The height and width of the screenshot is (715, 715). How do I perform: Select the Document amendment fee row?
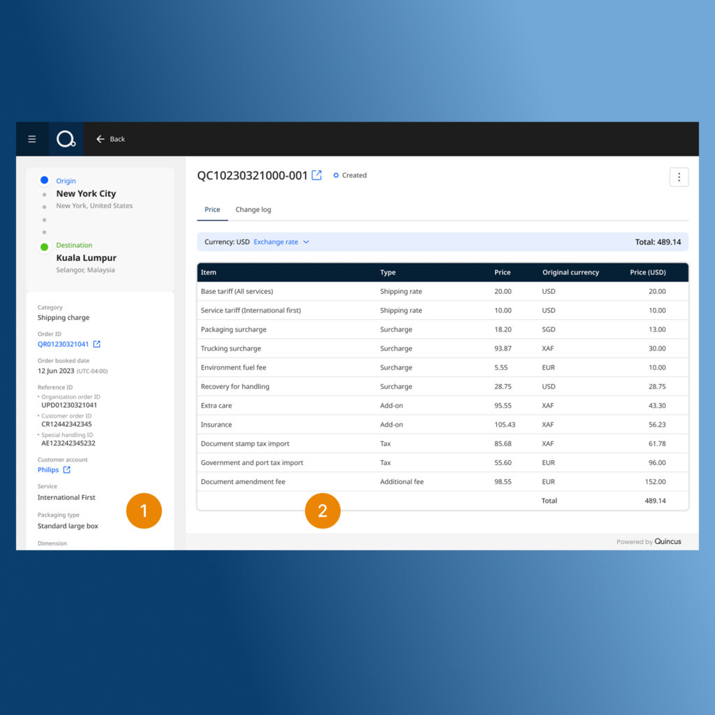coord(442,482)
